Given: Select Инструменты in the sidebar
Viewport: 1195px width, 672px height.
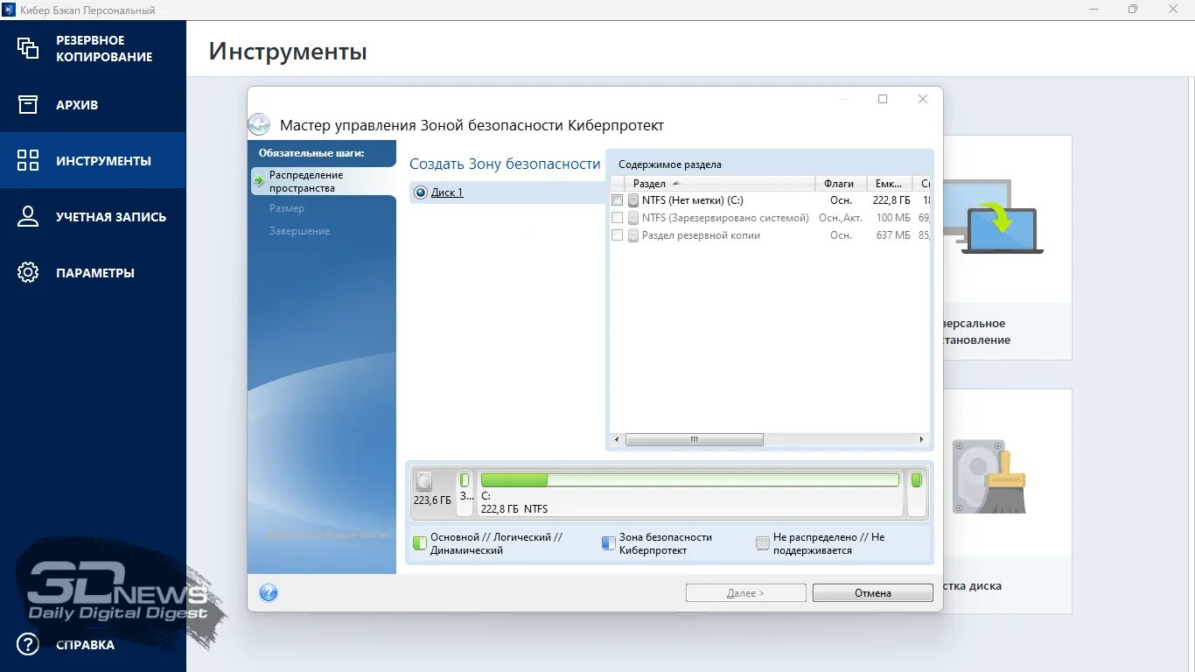Looking at the screenshot, I should (93, 161).
